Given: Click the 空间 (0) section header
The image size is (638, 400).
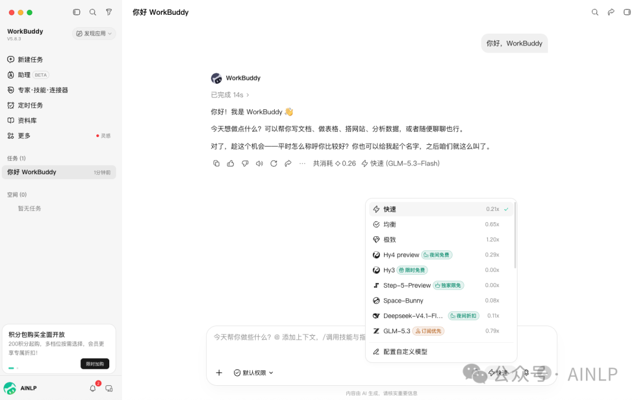Looking at the screenshot, I should tap(17, 194).
